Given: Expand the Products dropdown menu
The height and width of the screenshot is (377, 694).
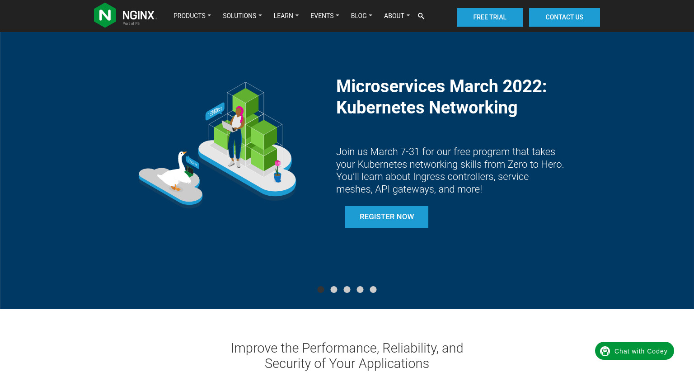Looking at the screenshot, I should [x=192, y=16].
